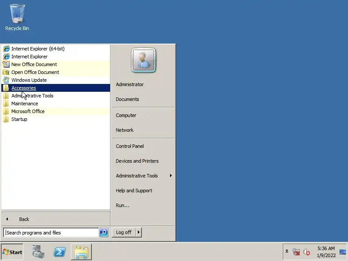The height and width of the screenshot is (261, 348).
Task: Open the Recycle Bin desktop icon
Action: pyautogui.click(x=17, y=17)
